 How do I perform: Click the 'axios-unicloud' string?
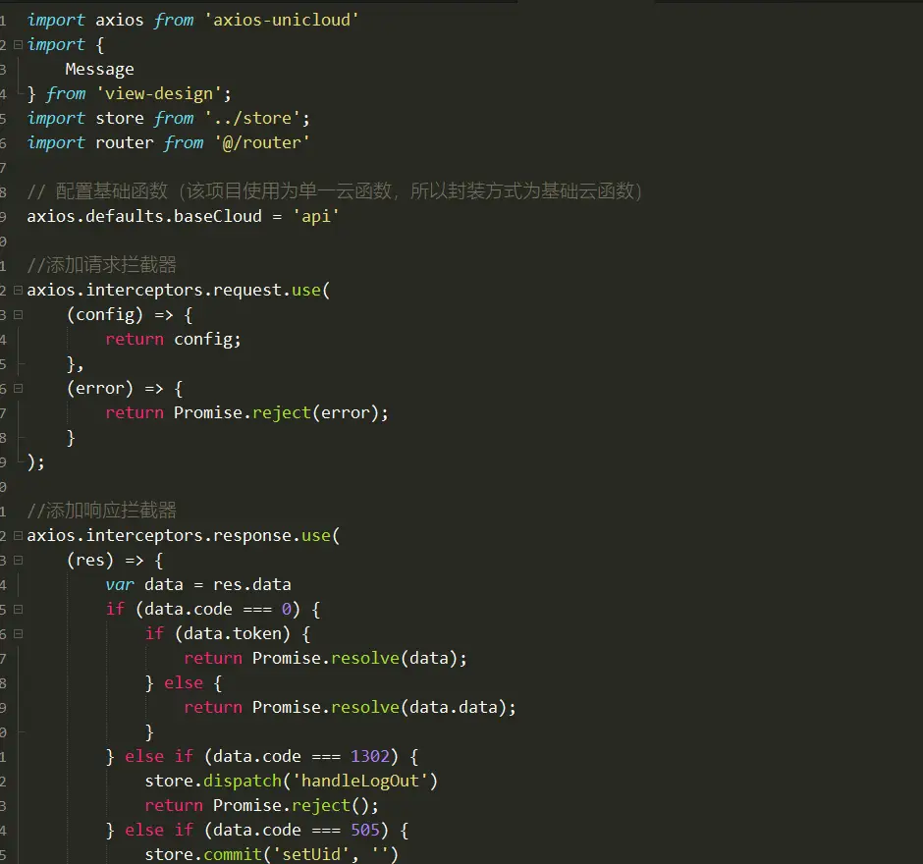tap(282, 20)
